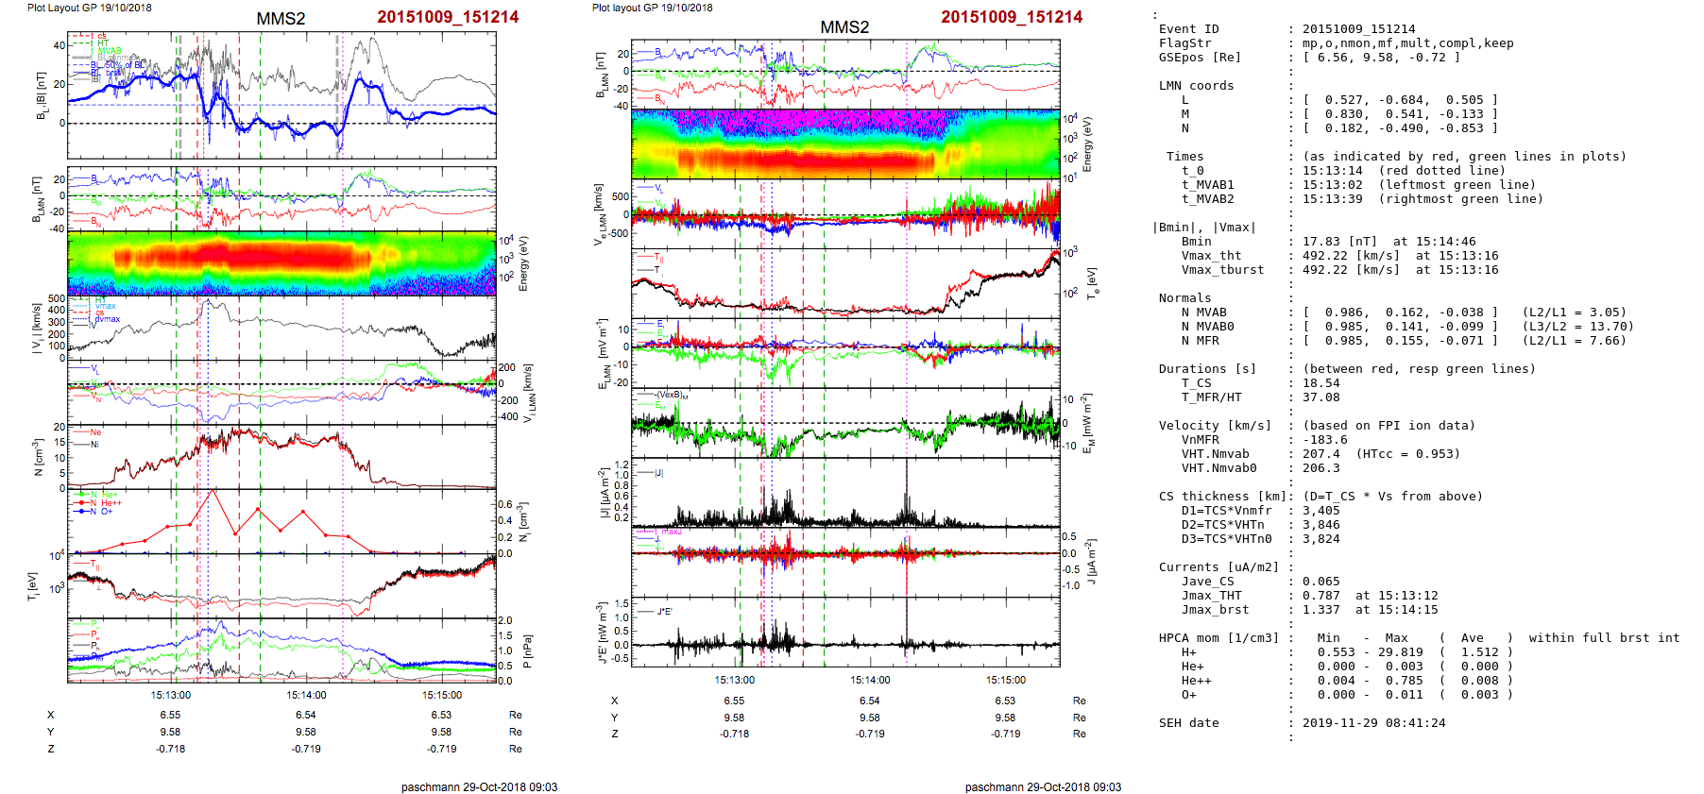Click the left plot's red 20151009_151214 title

pos(448,17)
